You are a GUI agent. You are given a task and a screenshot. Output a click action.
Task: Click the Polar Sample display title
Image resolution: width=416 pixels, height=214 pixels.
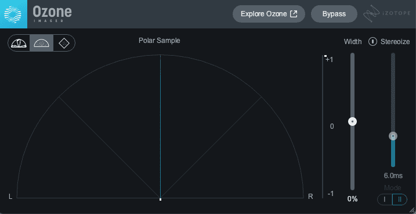tap(159, 41)
